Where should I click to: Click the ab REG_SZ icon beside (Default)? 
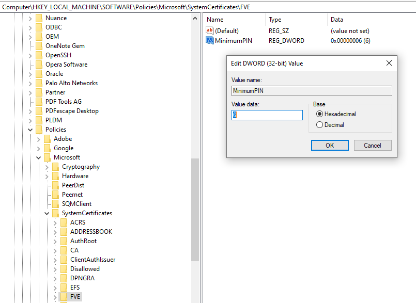coord(210,30)
